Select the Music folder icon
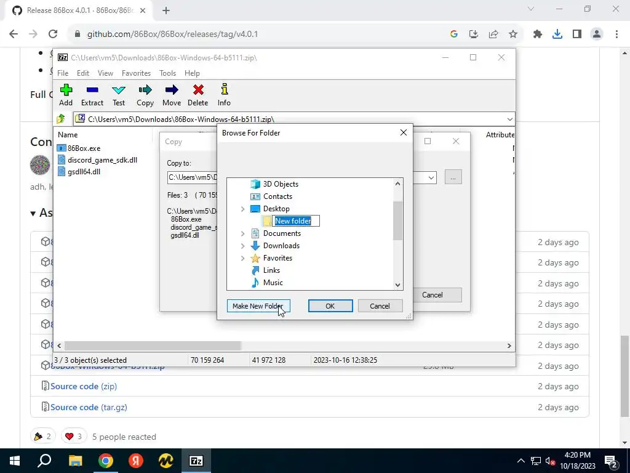 coord(255,282)
